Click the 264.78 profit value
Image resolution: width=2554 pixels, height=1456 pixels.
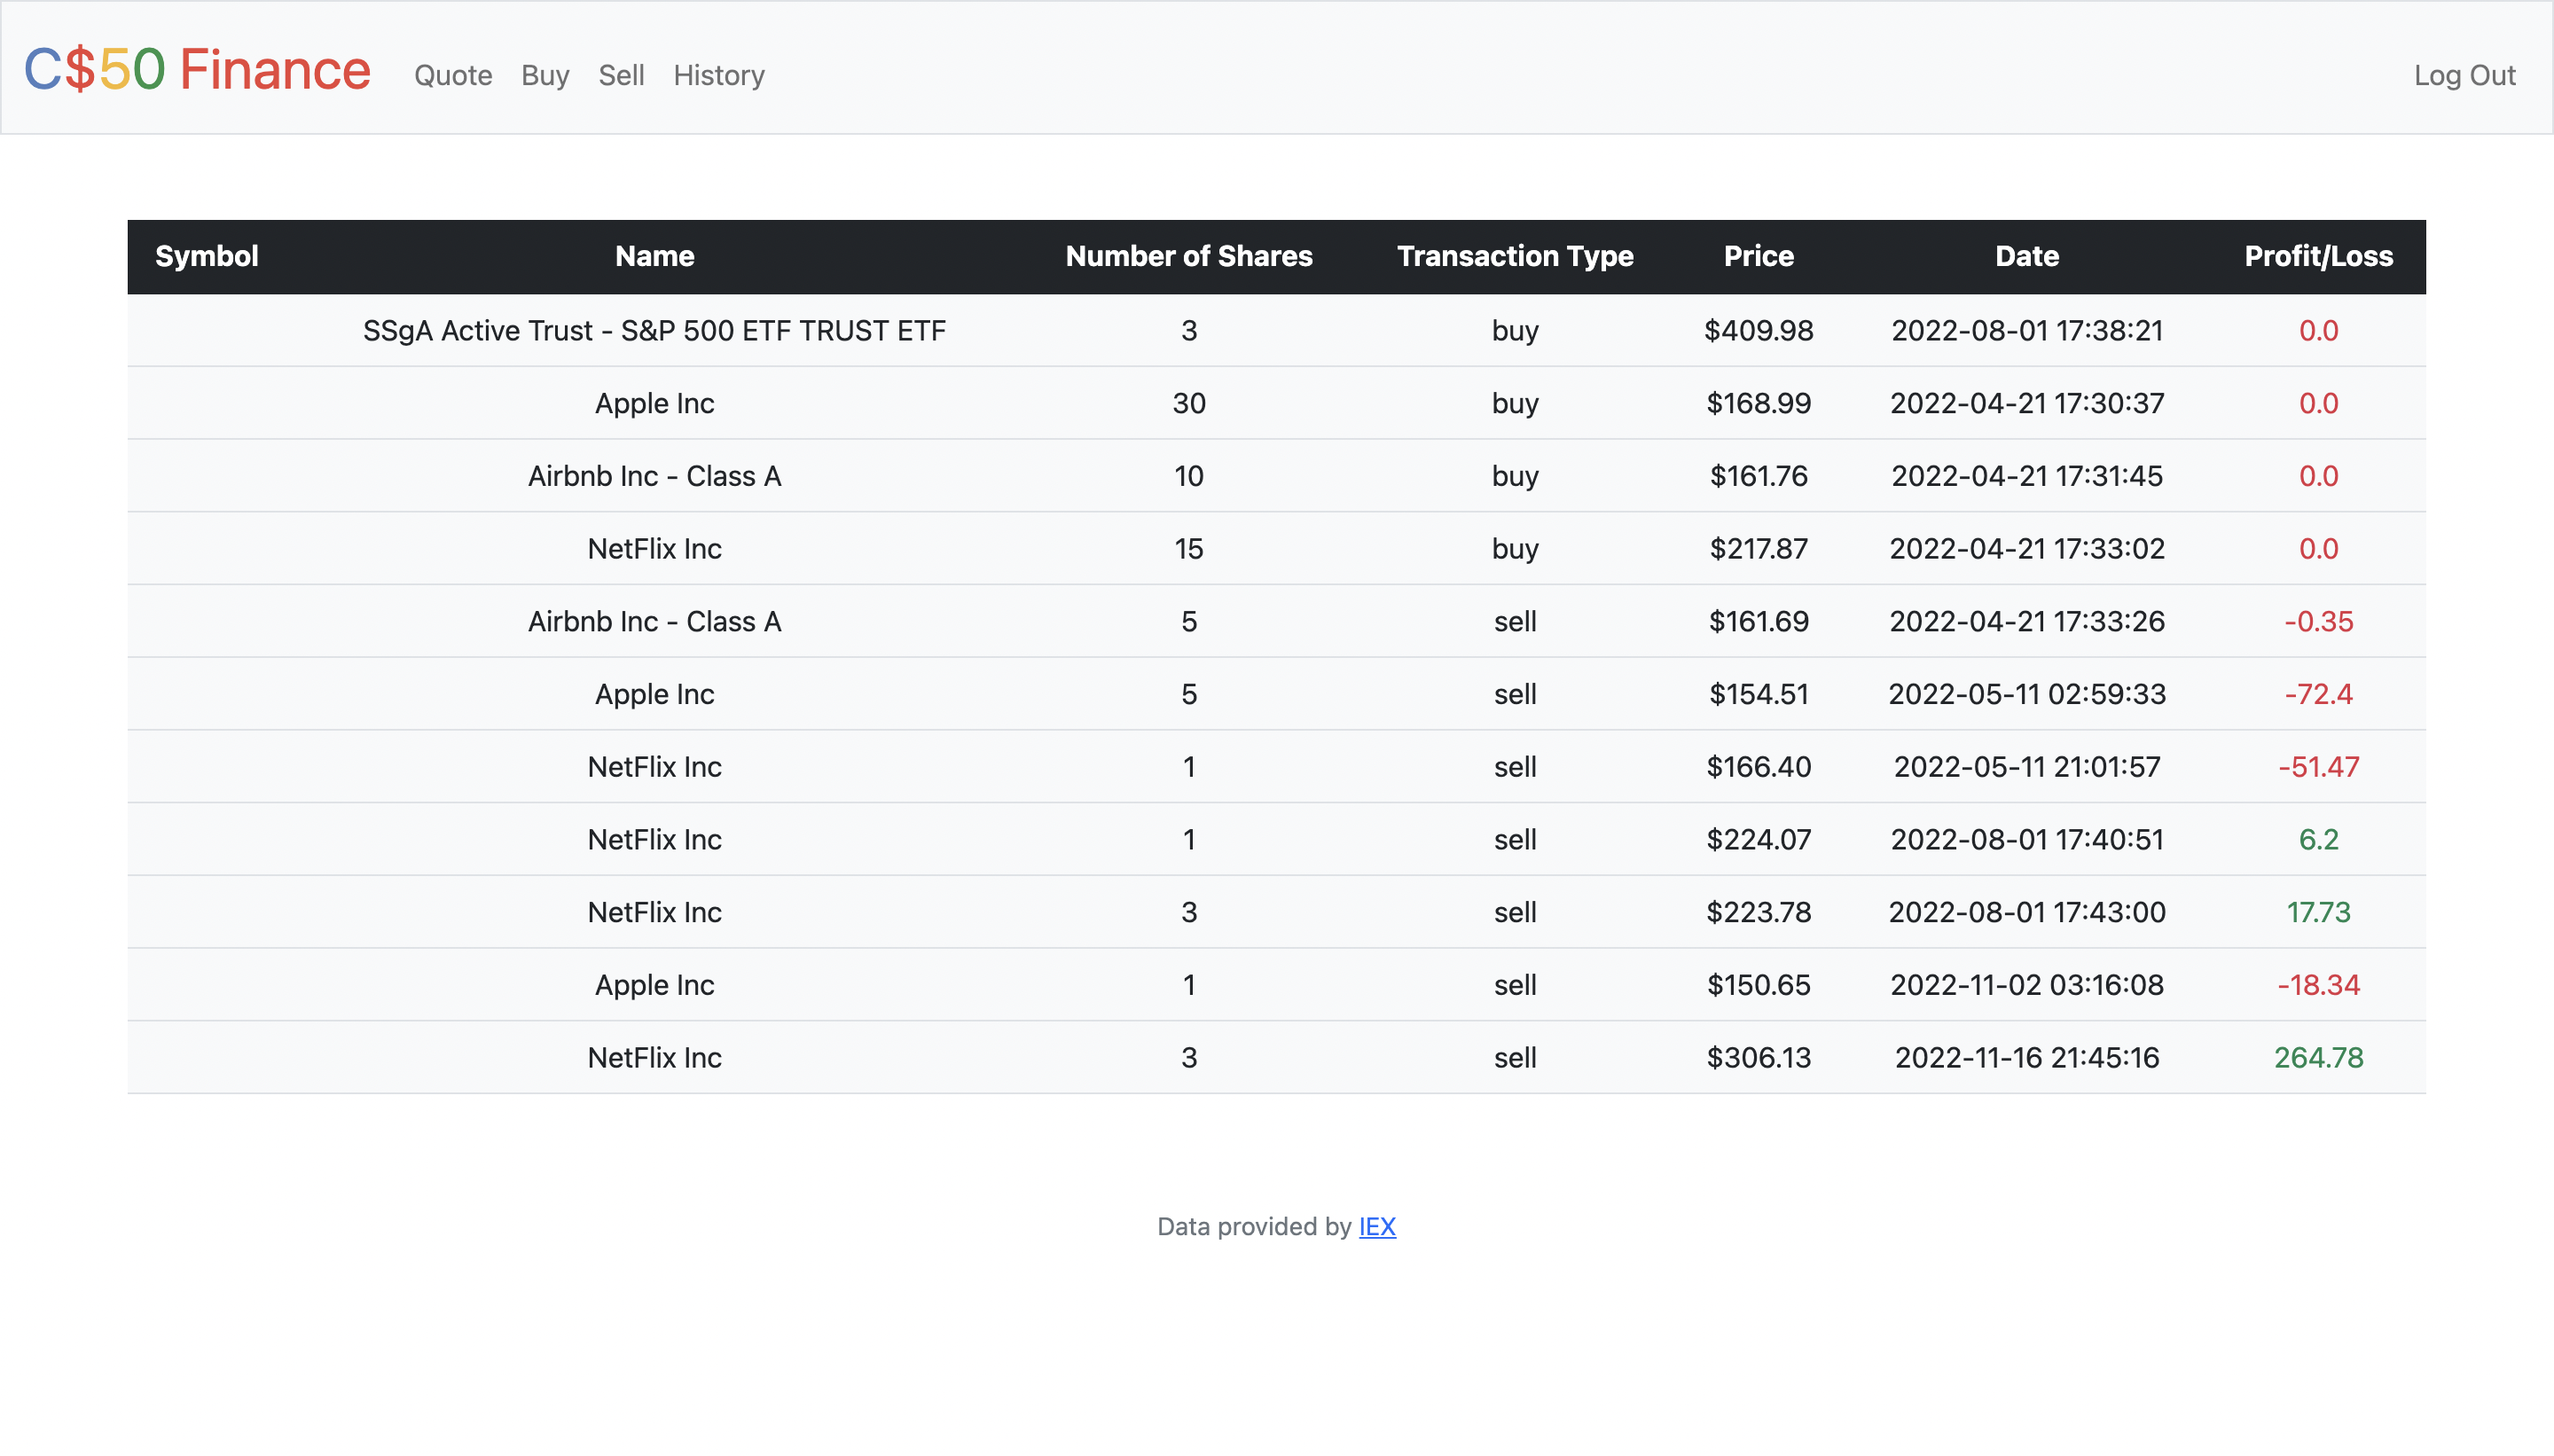[2318, 1058]
